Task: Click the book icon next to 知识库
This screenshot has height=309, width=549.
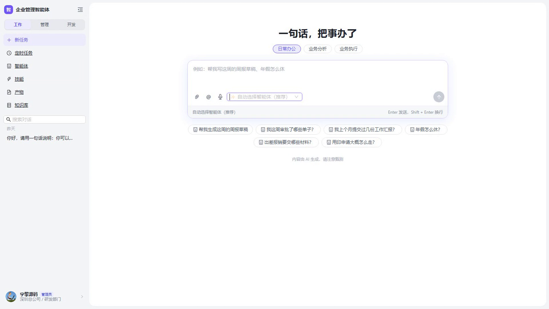Action: pos(9,105)
